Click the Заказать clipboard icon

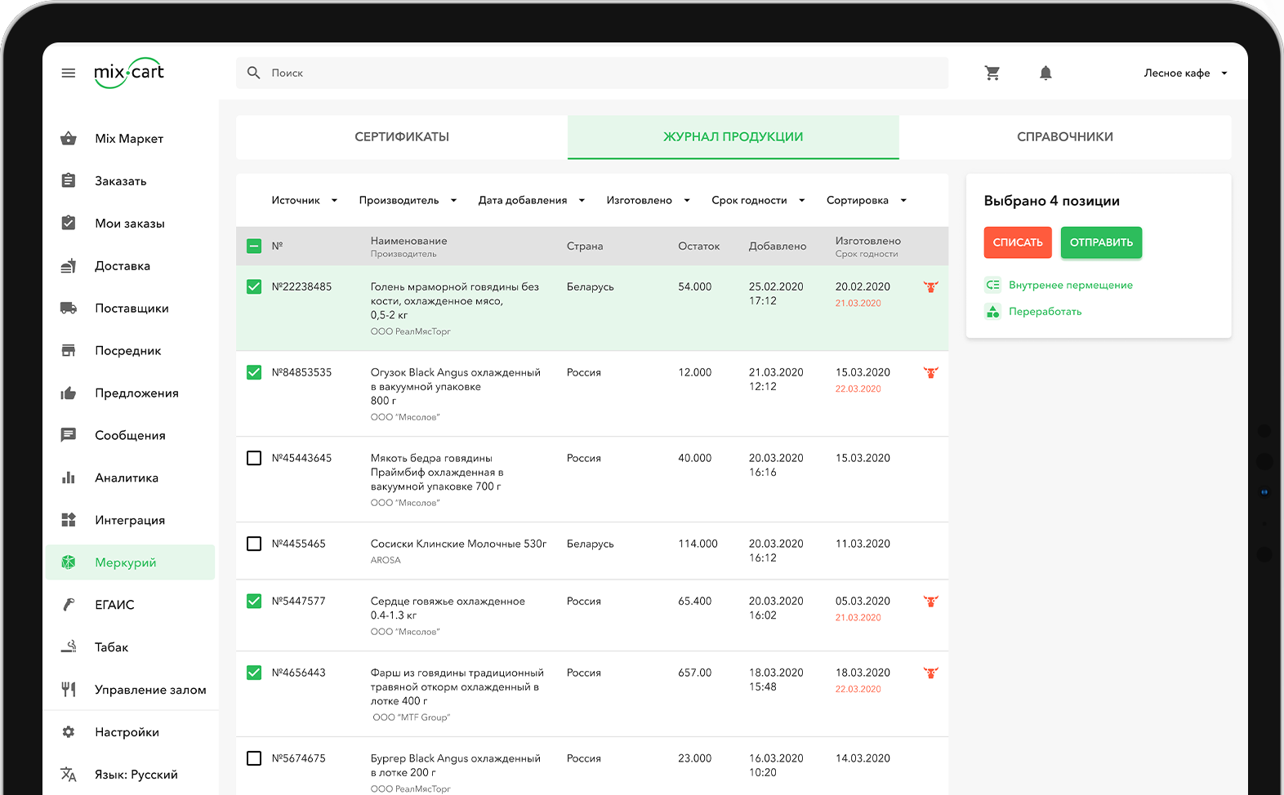69,180
